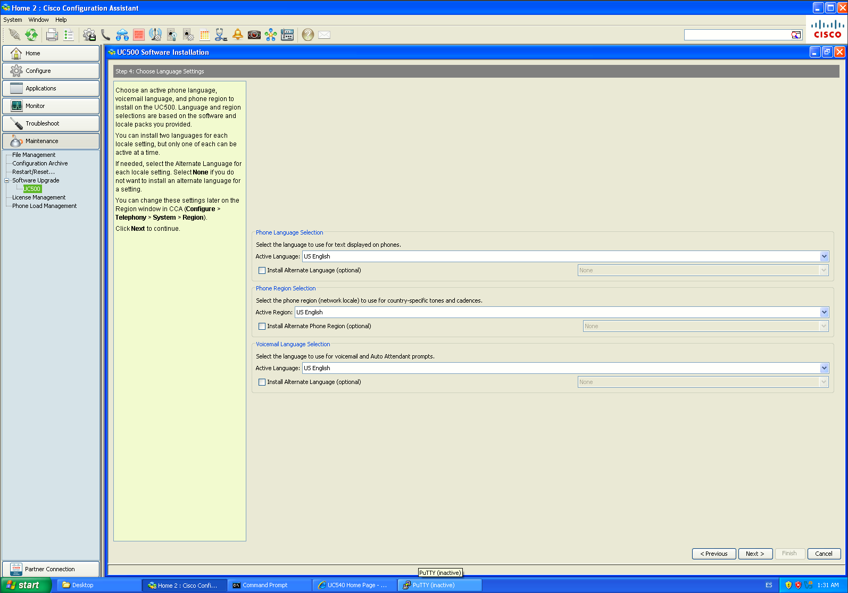Open the alternate phone region dropdown

point(706,326)
